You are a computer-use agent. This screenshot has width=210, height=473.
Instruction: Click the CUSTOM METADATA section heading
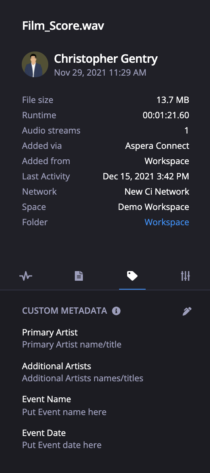[64, 311]
